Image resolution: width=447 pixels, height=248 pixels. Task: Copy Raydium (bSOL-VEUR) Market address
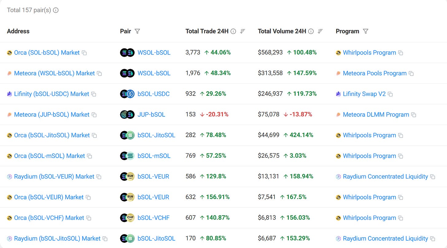pyautogui.click(x=99, y=177)
